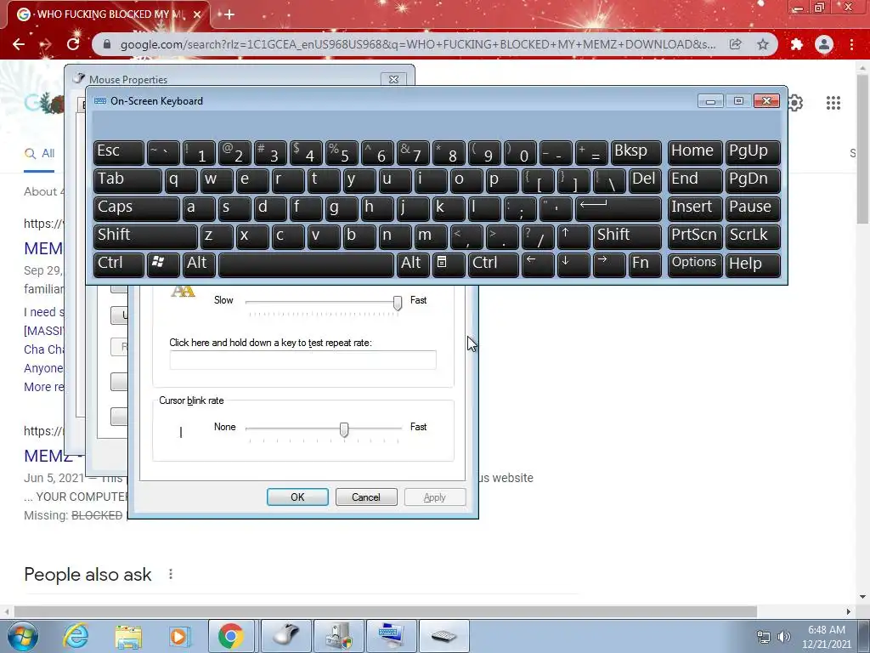This screenshot has width=870, height=653.
Task: Toggle Caps key on On-Screen Keyboard
Action: click(137, 207)
